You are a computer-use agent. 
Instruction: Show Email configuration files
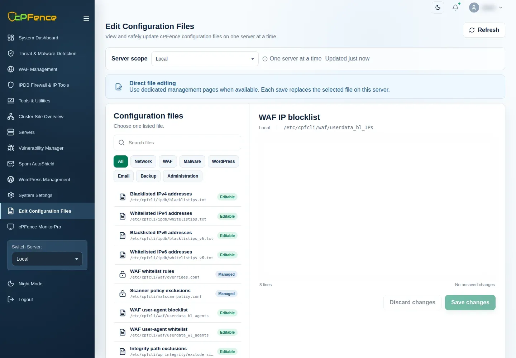[x=124, y=176]
